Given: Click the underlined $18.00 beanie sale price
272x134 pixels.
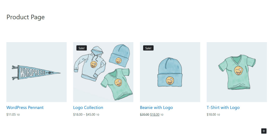Looking at the screenshot, I should (155, 115).
